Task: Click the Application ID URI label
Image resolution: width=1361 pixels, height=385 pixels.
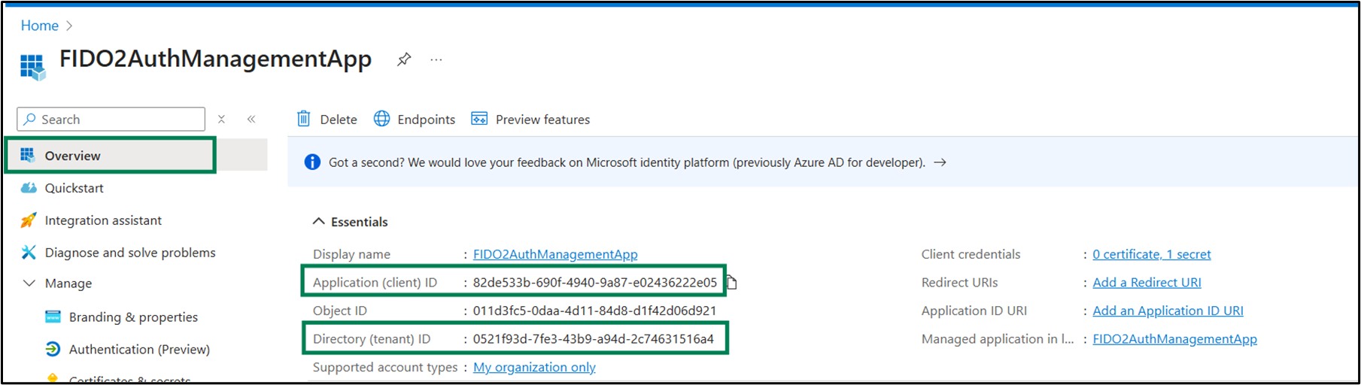Action: [974, 311]
